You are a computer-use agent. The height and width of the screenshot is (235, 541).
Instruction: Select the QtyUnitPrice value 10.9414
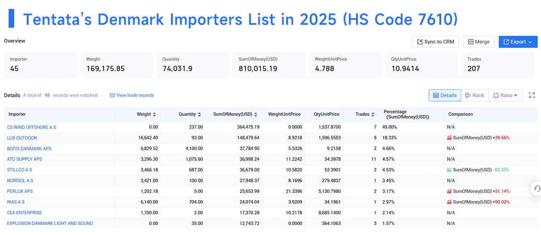pyautogui.click(x=405, y=69)
